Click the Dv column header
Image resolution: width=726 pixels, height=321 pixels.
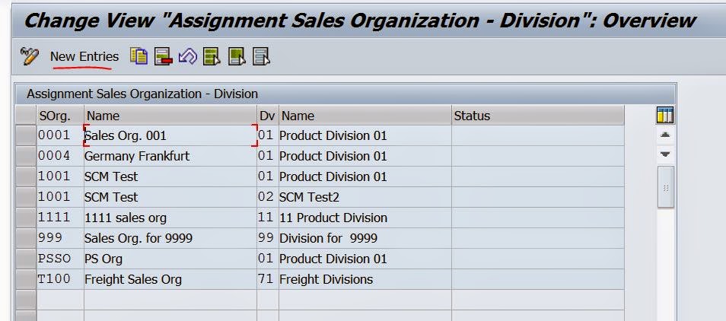[x=267, y=116]
